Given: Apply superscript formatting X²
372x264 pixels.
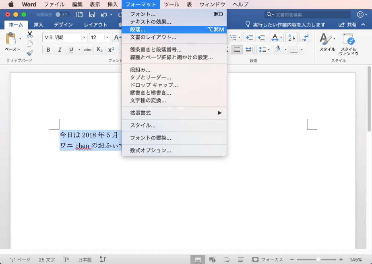Looking at the screenshot, I should (111, 50).
